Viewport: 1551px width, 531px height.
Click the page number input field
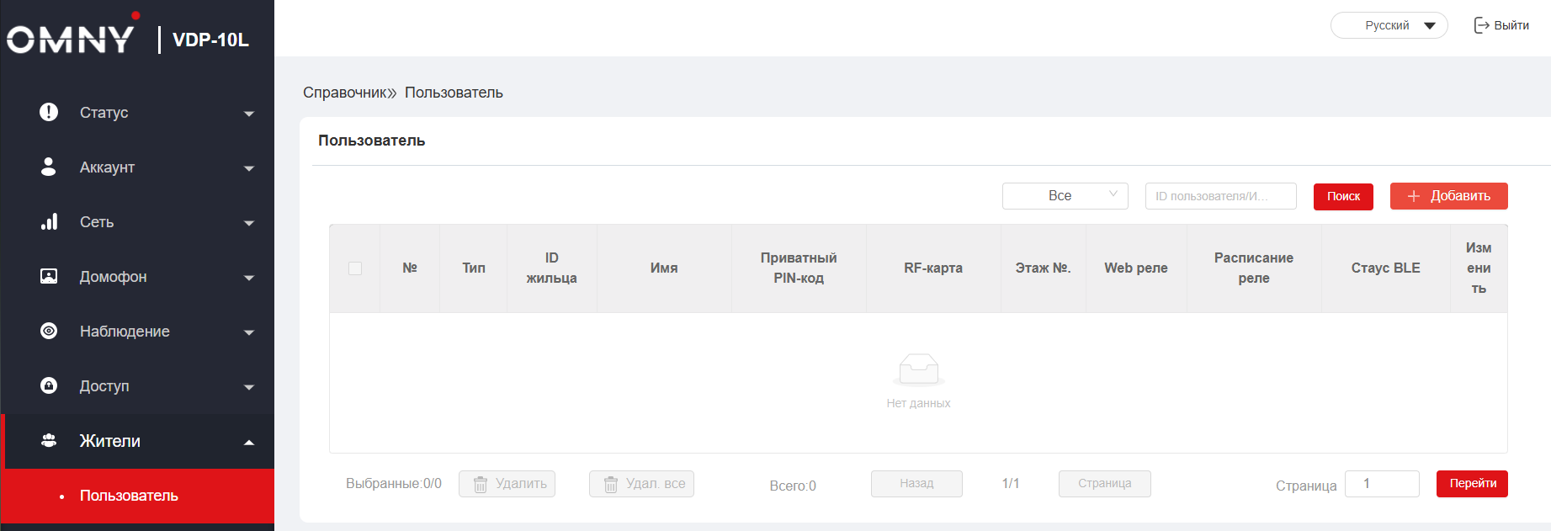(1382, 484)
